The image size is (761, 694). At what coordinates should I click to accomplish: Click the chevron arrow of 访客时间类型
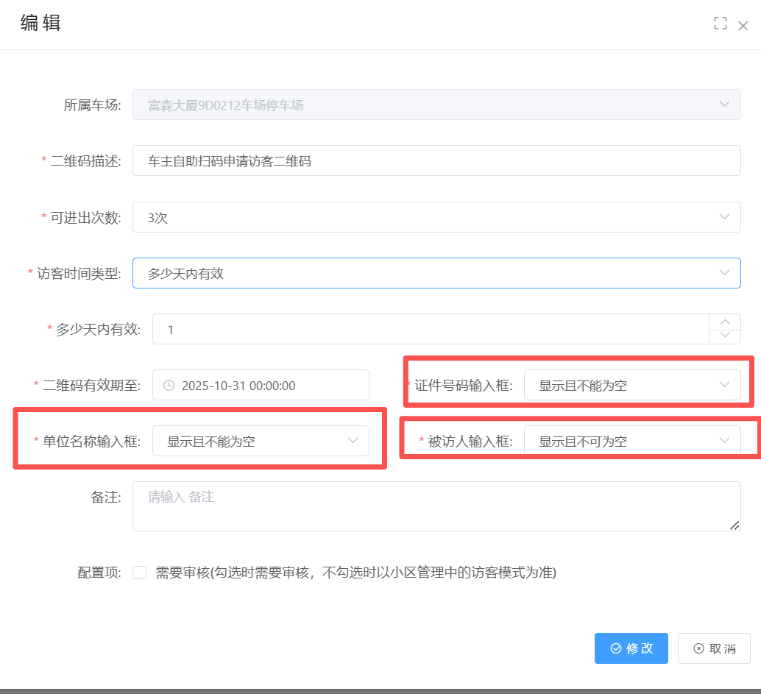click(x=724, y=272)
